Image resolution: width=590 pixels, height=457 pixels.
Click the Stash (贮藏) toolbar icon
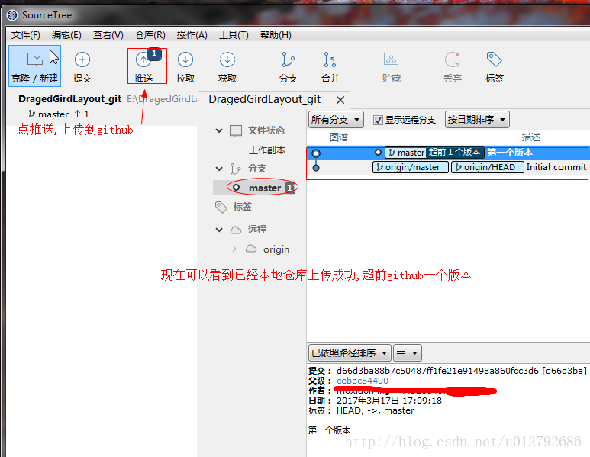pos(392,60)
